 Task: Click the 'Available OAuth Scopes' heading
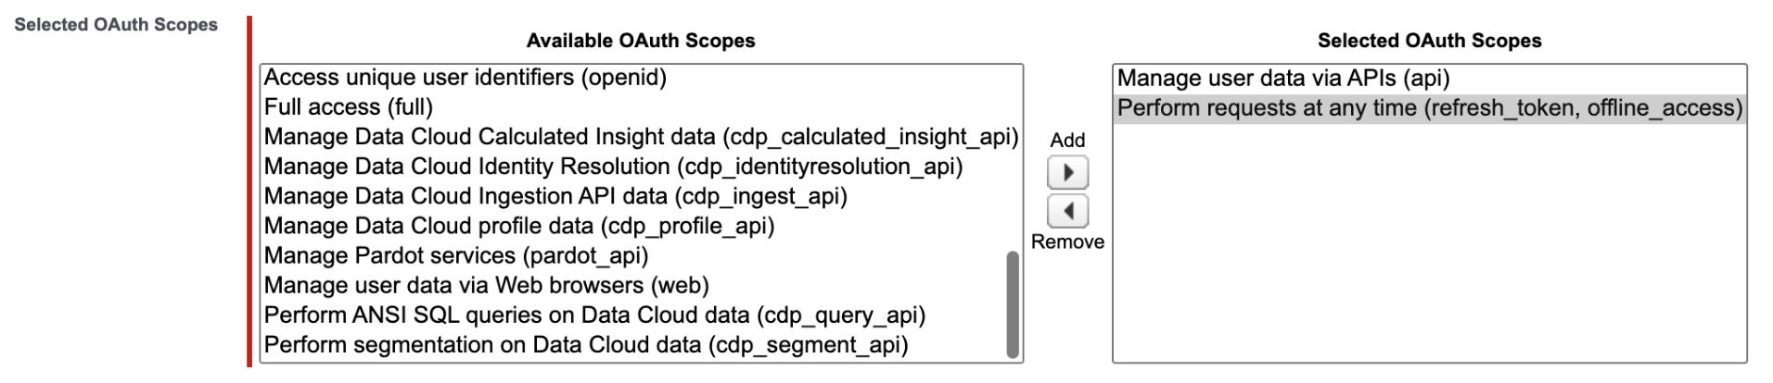tap(641, 41)
